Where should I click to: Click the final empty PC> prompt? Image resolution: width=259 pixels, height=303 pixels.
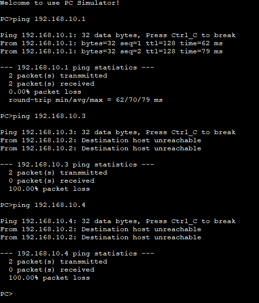tap(6, 294)
